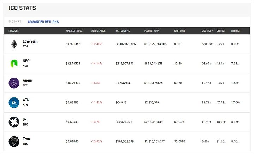Click NEO volume $212,907,343
The image size is (254, 154).
point(125,63)
